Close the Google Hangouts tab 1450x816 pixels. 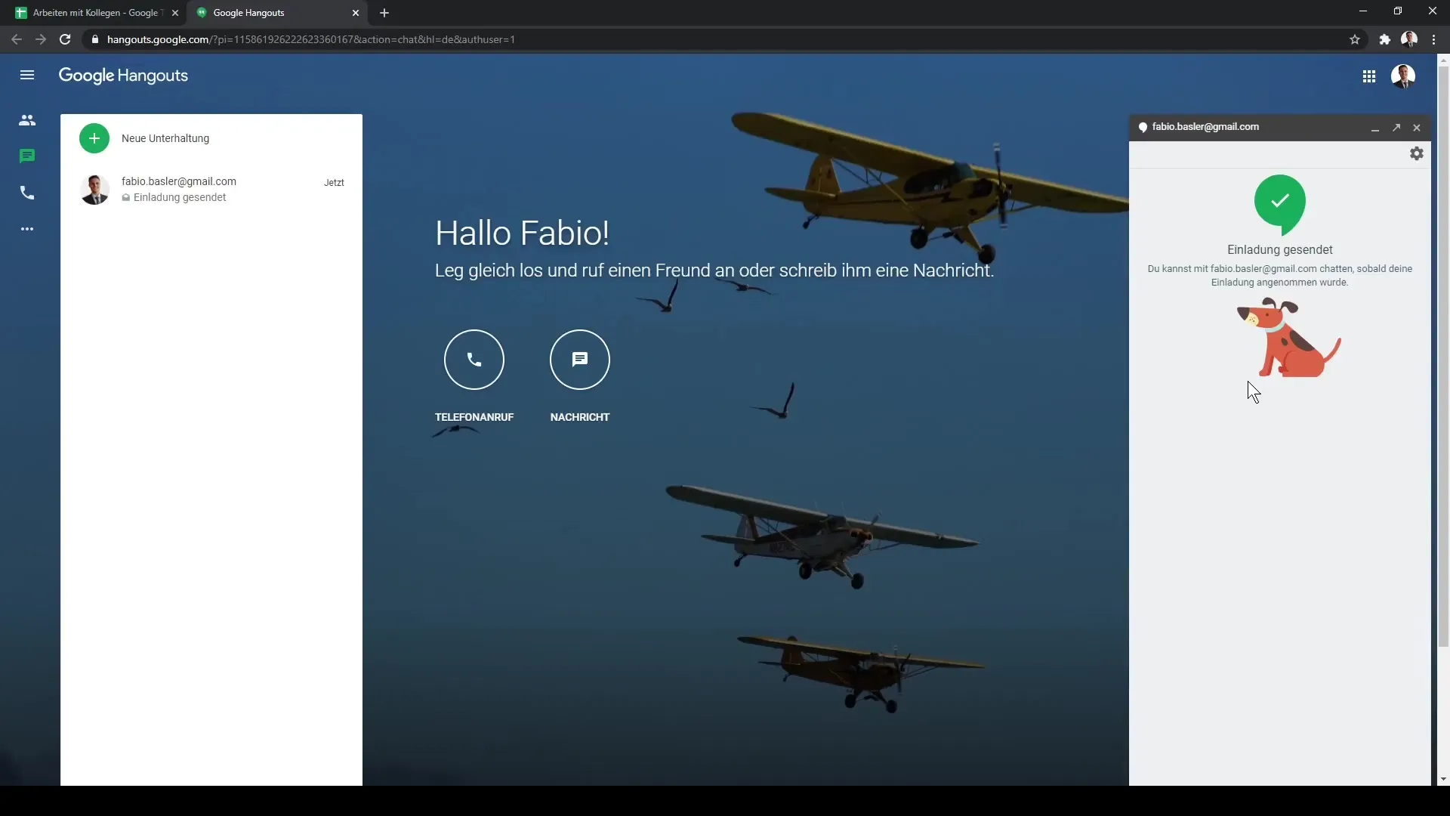tap(356, 13)
